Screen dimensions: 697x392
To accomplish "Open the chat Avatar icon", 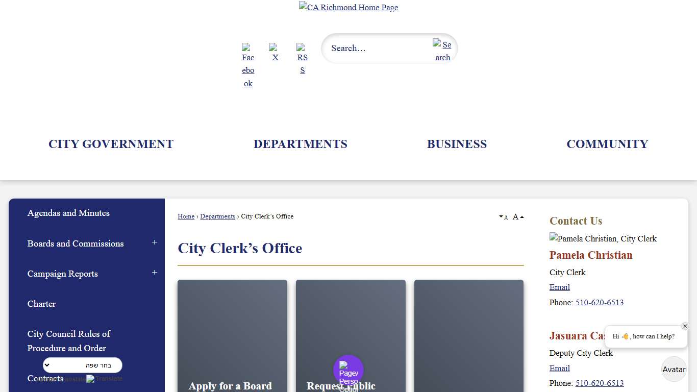I will click(674, 369).
